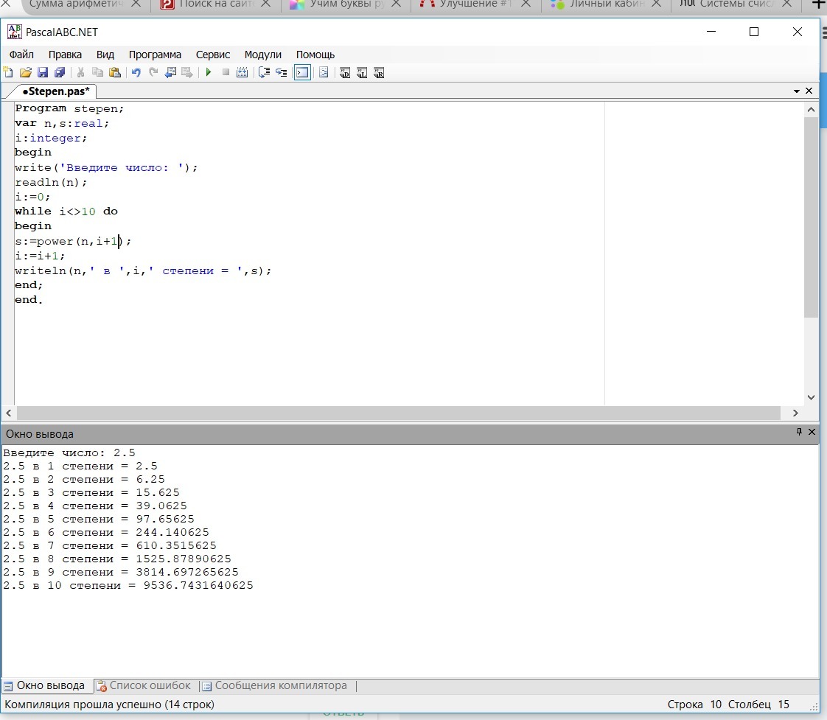Screen dimensions: 827x720
Task: Click the editor vertical scrollbar down arrow
Action: (x=811, y=397)
